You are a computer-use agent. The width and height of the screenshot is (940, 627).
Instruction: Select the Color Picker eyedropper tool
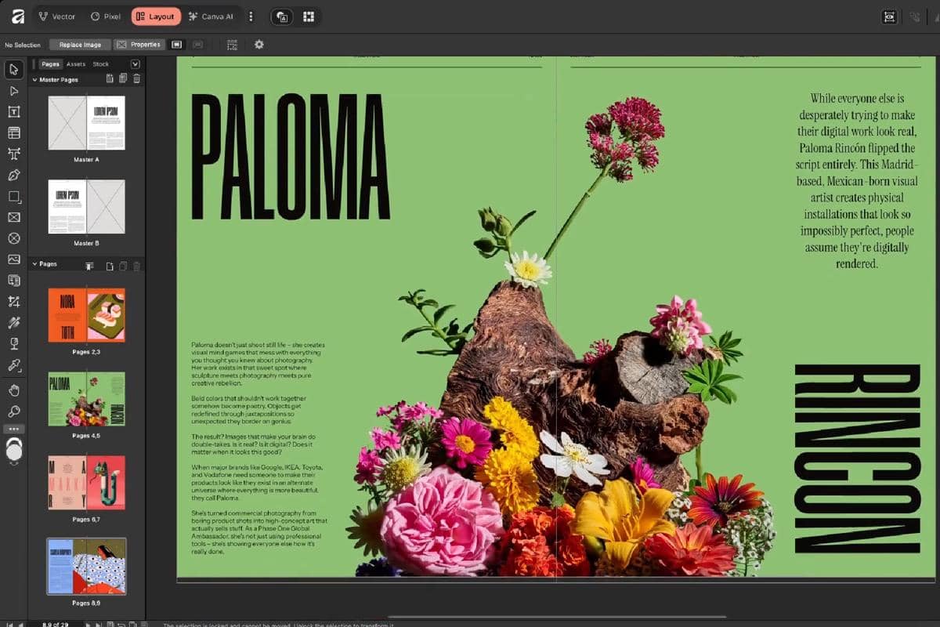pos(14,365)
